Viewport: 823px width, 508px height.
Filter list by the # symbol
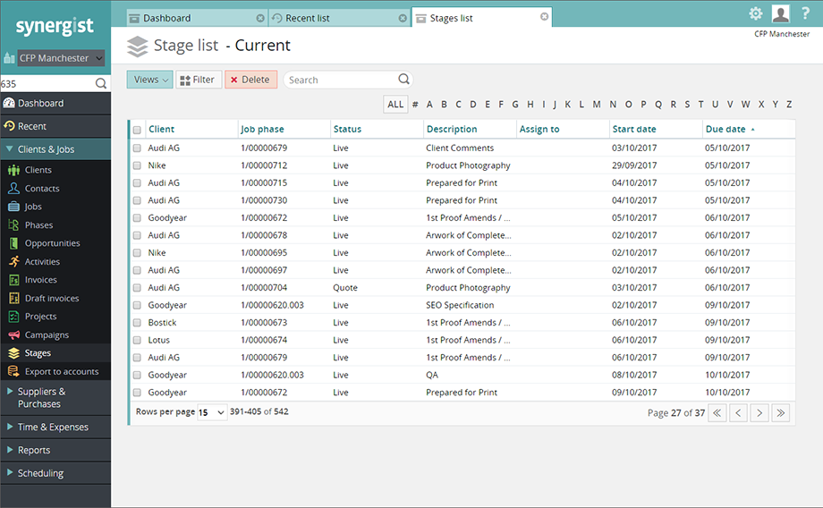pos(415,105)
